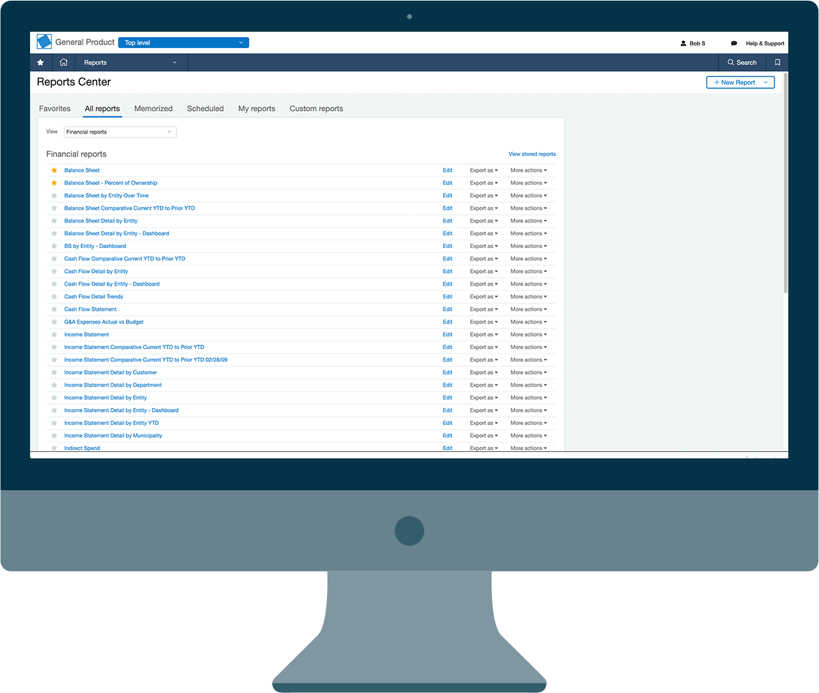Unfavorite the Balance Sheet report star
819x693 pixels.
54,171
